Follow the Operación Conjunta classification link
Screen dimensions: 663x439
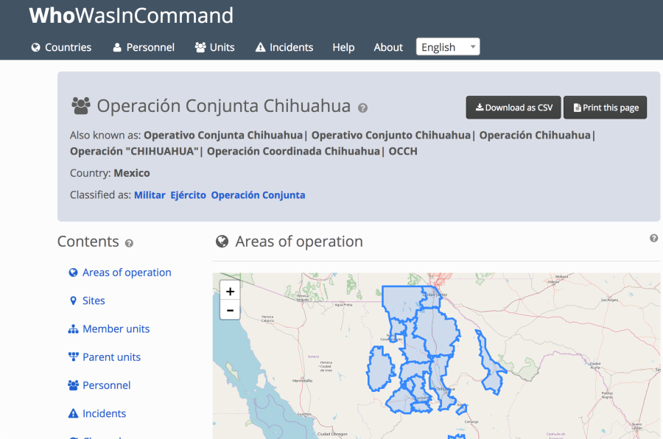(x=258, y=195)
